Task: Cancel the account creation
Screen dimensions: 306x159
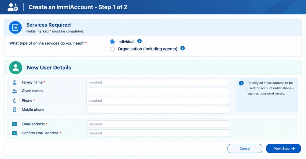Action: (245, 149)
